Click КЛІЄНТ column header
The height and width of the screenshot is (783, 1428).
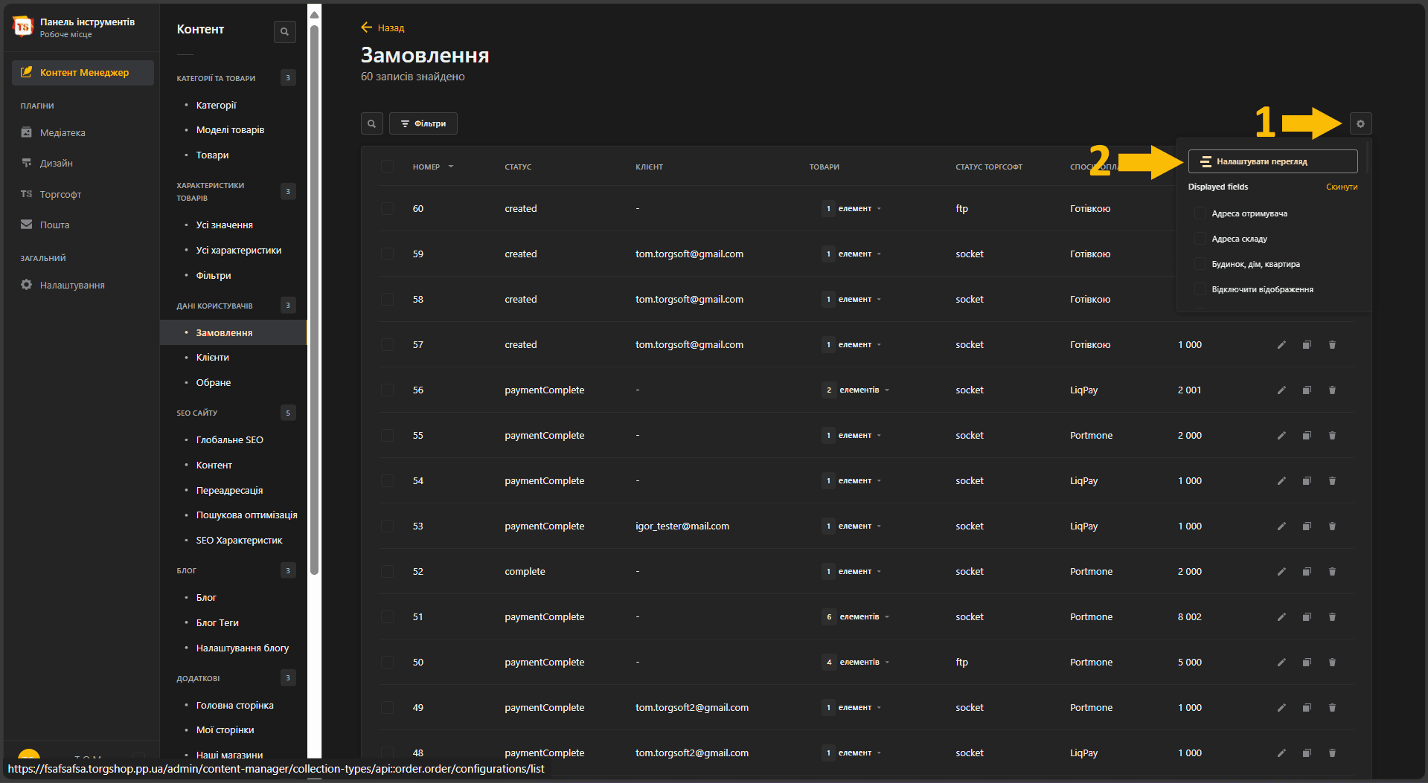649,167
